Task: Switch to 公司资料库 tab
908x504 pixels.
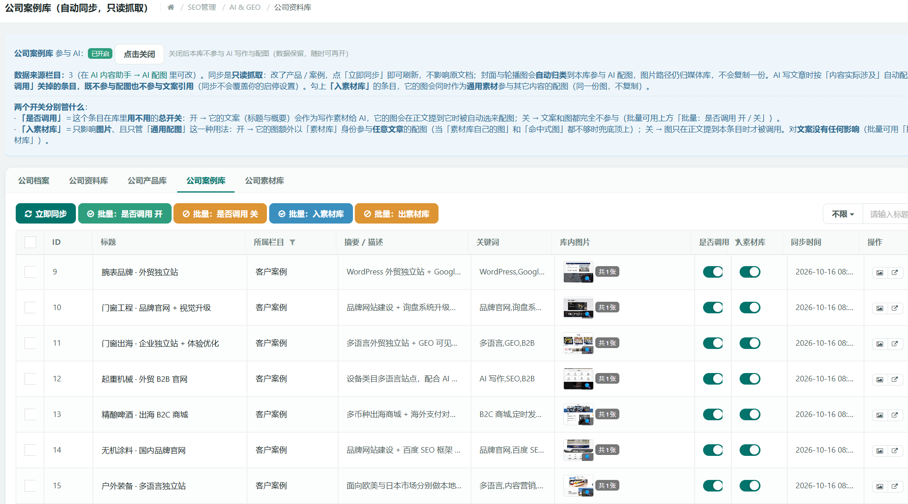Action: click(88, 180)
